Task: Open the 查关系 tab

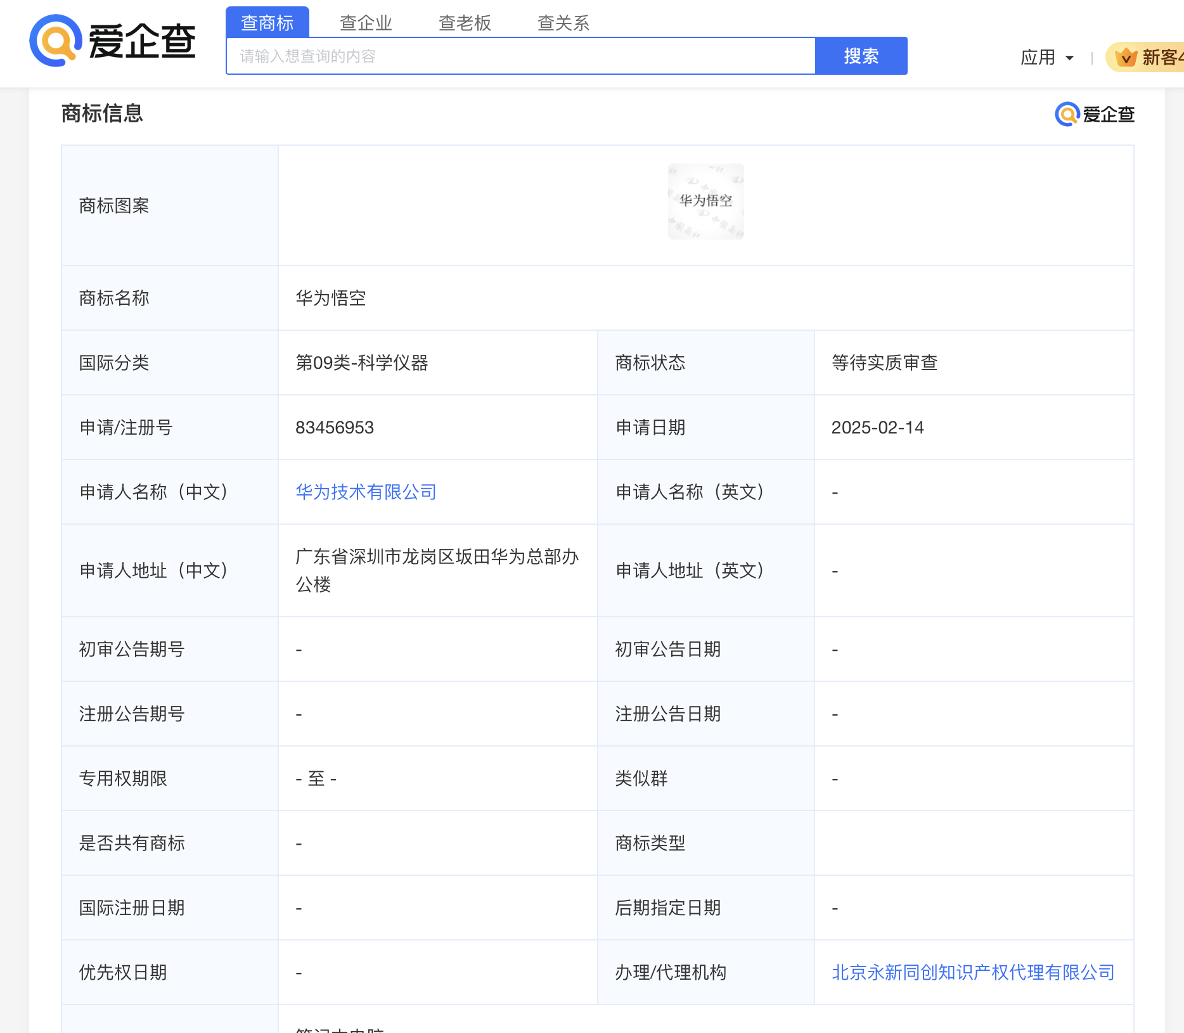Action: (563, 23)
